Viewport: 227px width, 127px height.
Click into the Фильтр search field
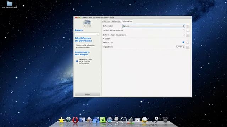(86, 34)
